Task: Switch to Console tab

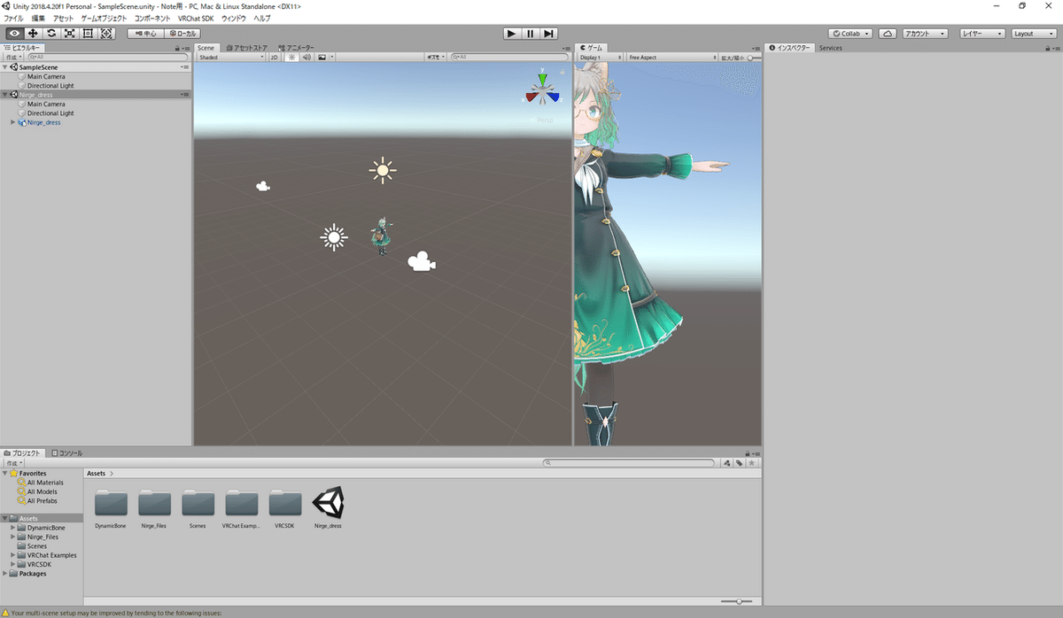Action: pos(67,452)
